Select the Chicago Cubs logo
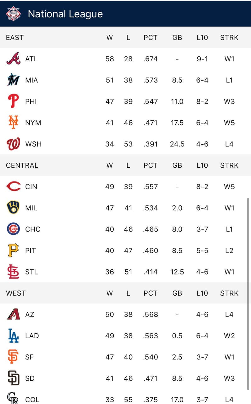Viewport: 251px width, 404px height. tap(13, 229)
